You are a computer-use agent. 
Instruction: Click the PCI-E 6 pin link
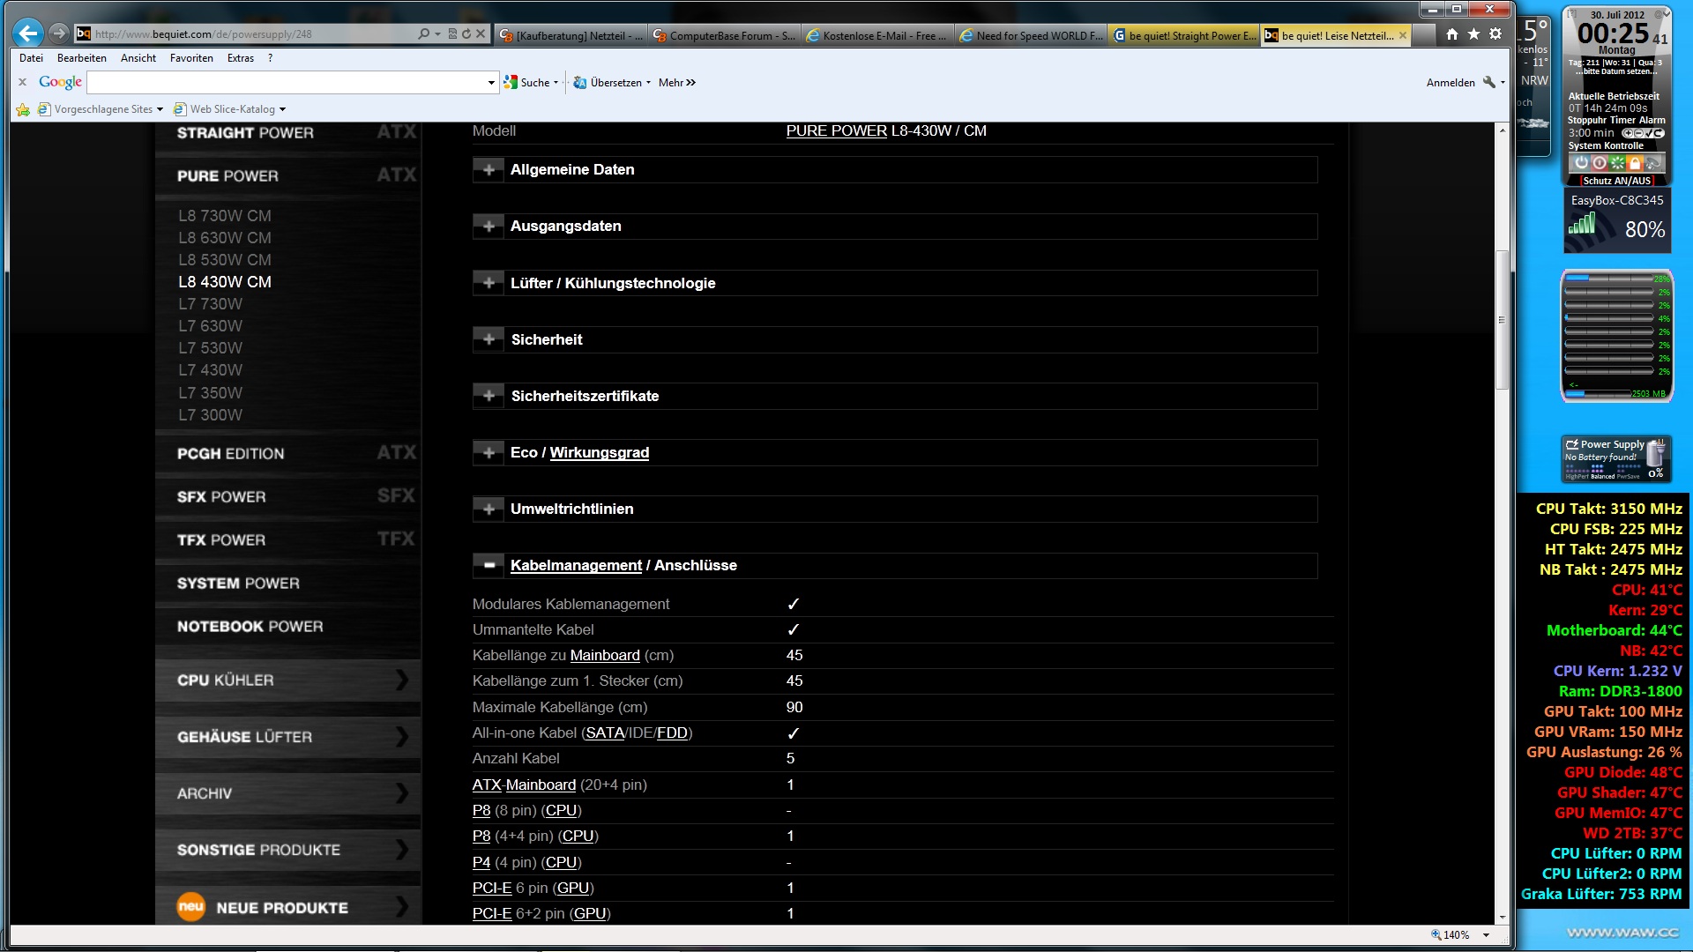[x=491, y=888]
